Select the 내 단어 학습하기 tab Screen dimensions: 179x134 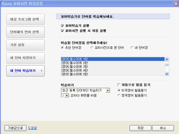click(25, 71)
